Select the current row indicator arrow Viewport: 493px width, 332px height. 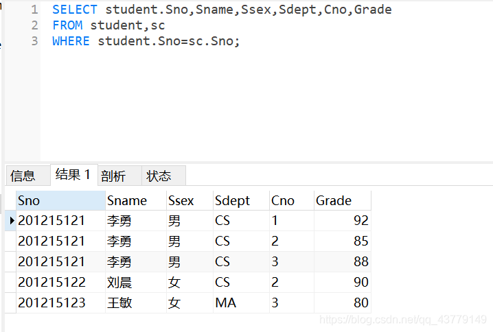(x=11, y=221)
